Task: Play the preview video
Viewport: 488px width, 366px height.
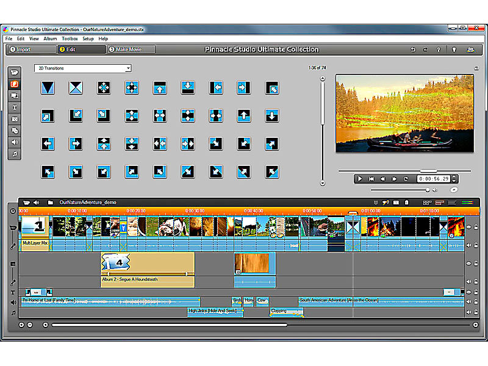Action: tap(360, 179)
